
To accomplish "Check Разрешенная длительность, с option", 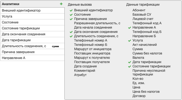I will [97, 23].
